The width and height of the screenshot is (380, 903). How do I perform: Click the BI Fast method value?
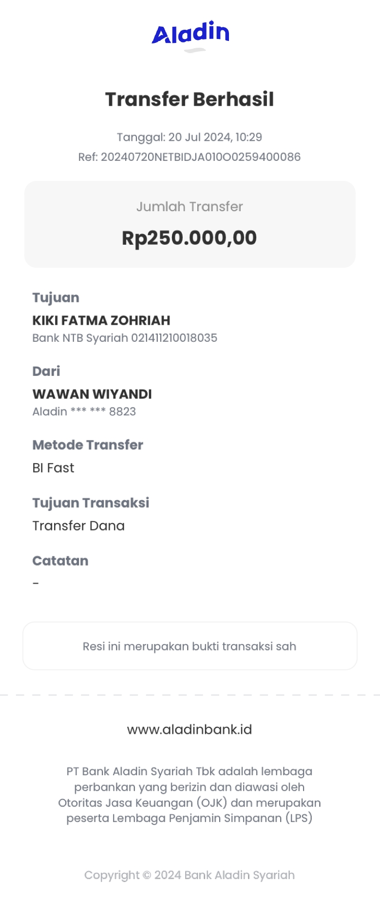[53, 468]
